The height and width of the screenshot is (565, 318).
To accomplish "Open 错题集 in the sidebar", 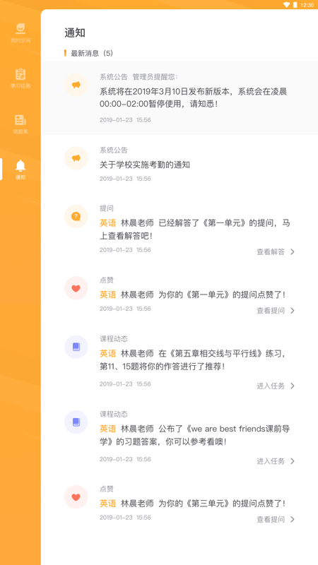I will pyautogui.click(x=20, y=124).
